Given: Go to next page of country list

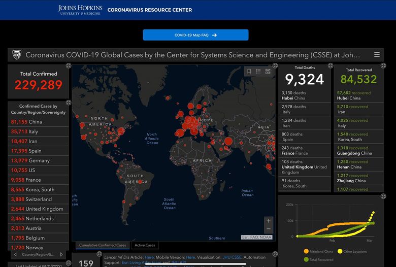Looking at the screenshot, I should point(61,254).
